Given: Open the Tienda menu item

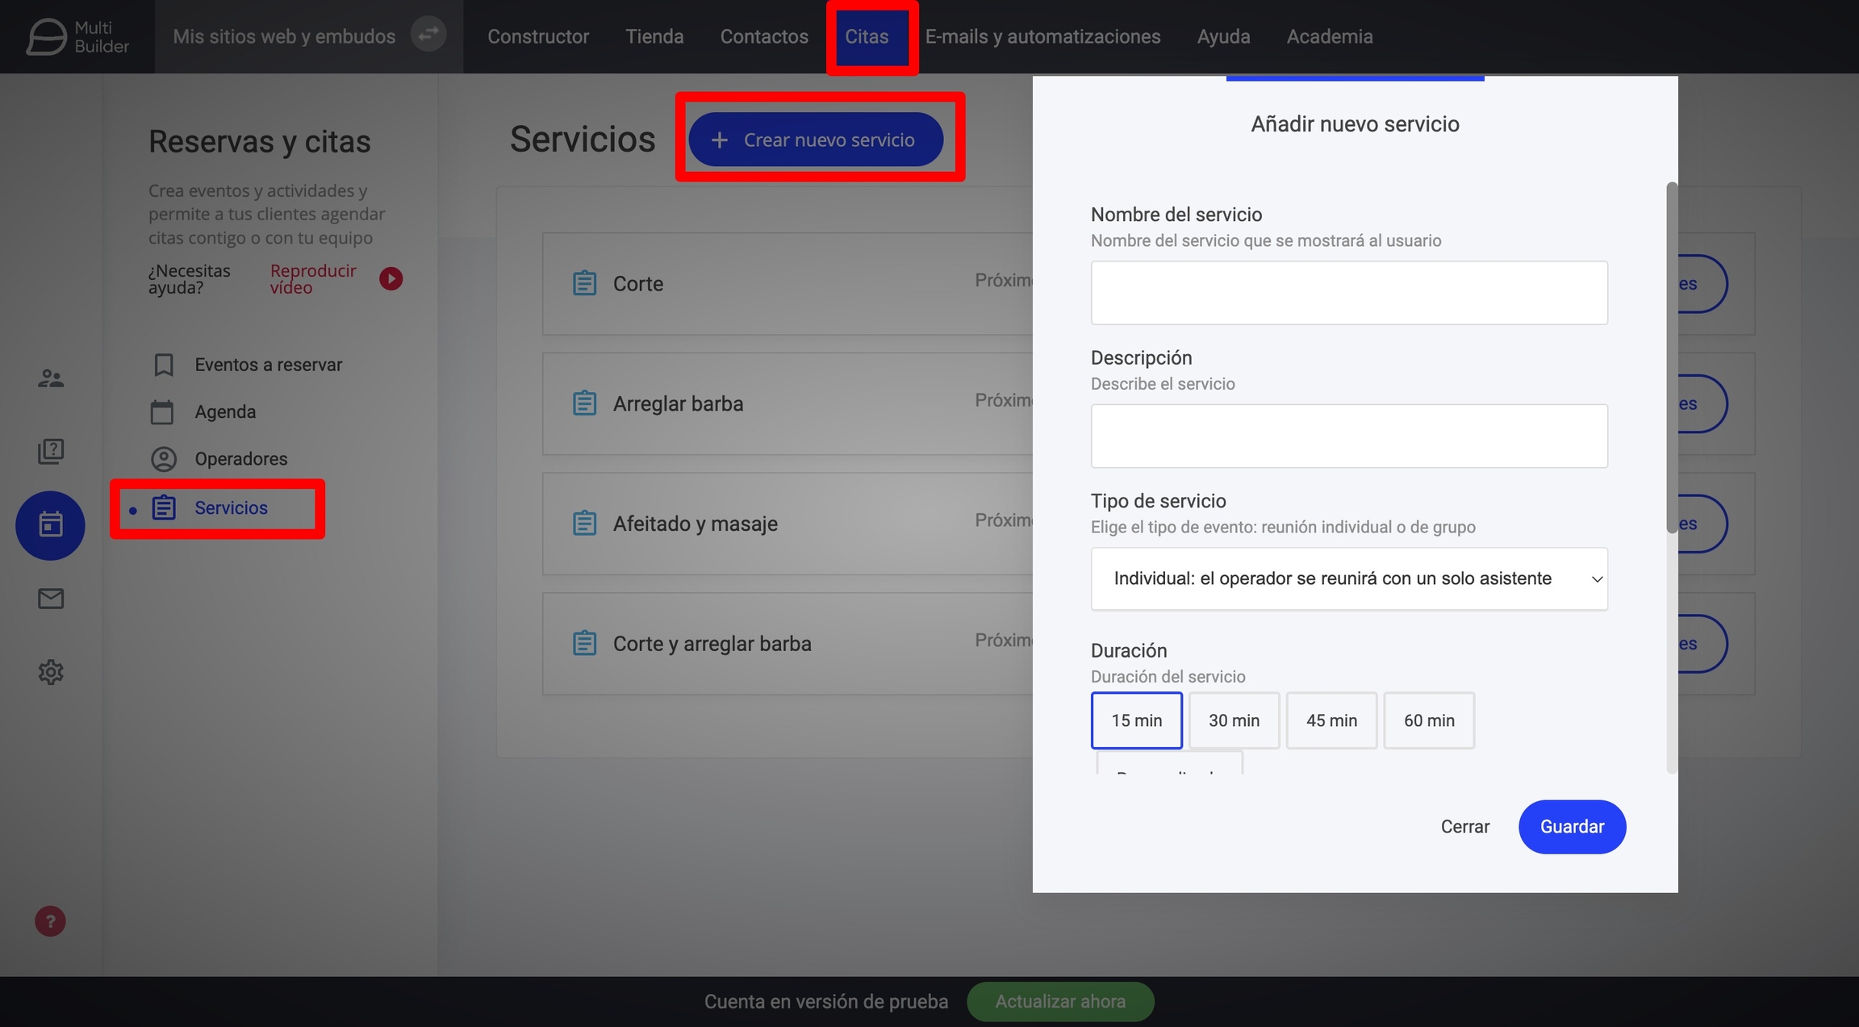Looking at the screenshot, I should (x=654, y=37).
